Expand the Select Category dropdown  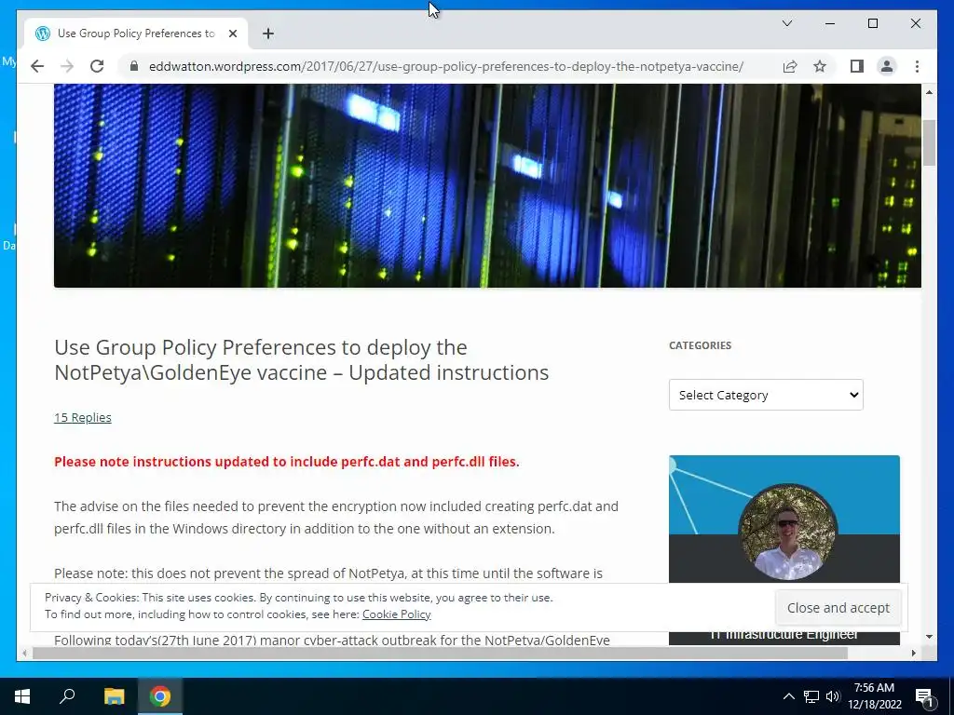pyautogui.click(x=766, y=395)
